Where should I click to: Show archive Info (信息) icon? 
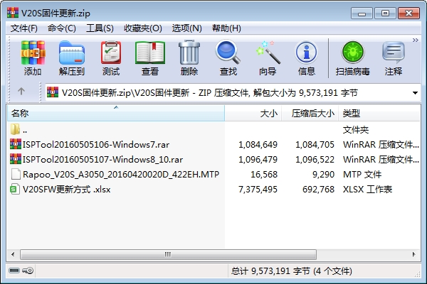306,58
